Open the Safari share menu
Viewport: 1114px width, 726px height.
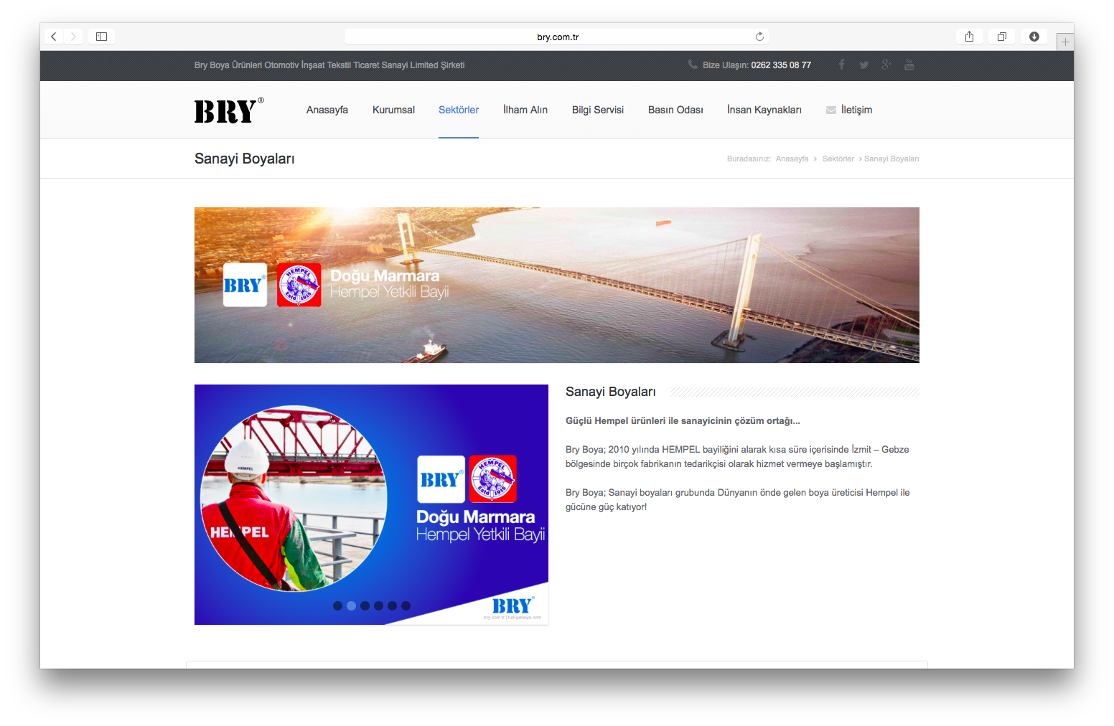coord(969,37)
